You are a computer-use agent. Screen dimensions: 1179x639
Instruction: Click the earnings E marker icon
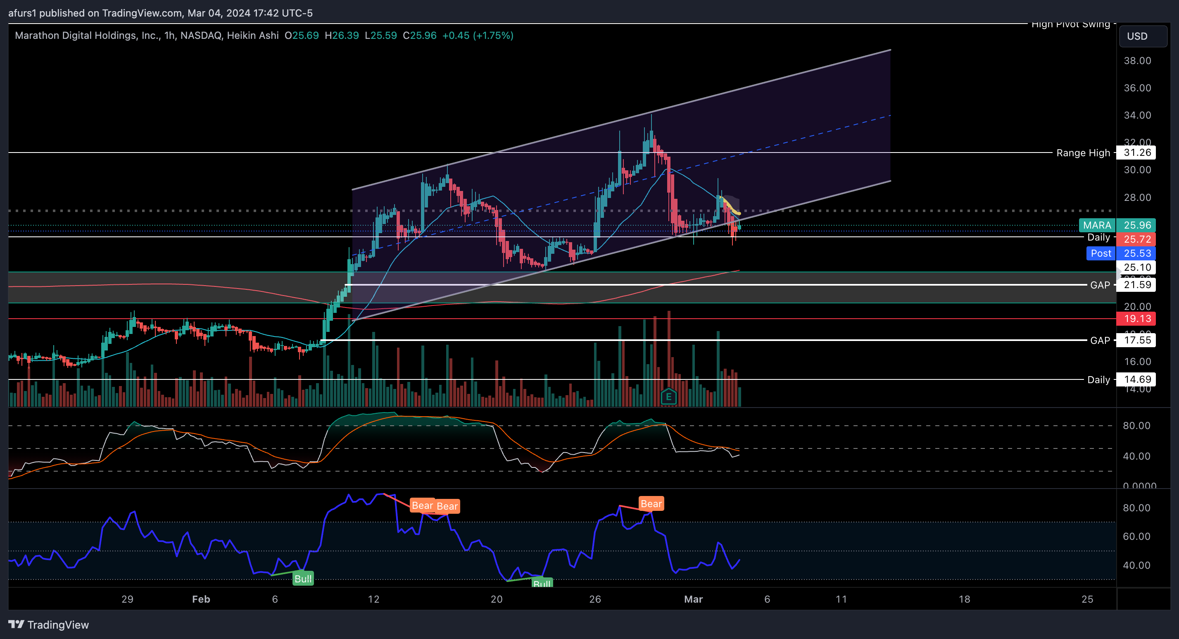click(669, 397)
